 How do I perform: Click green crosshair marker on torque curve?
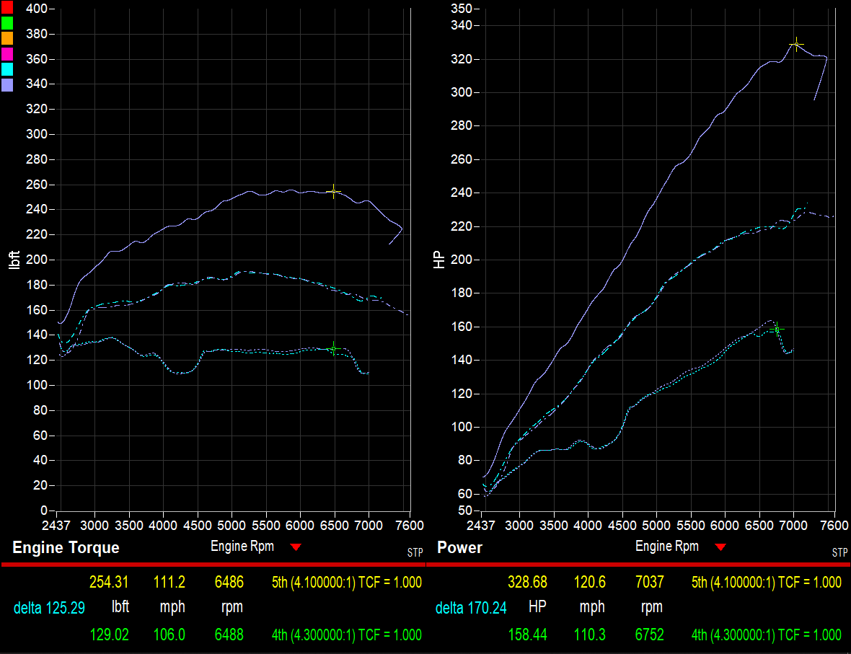tap(333, 348)
